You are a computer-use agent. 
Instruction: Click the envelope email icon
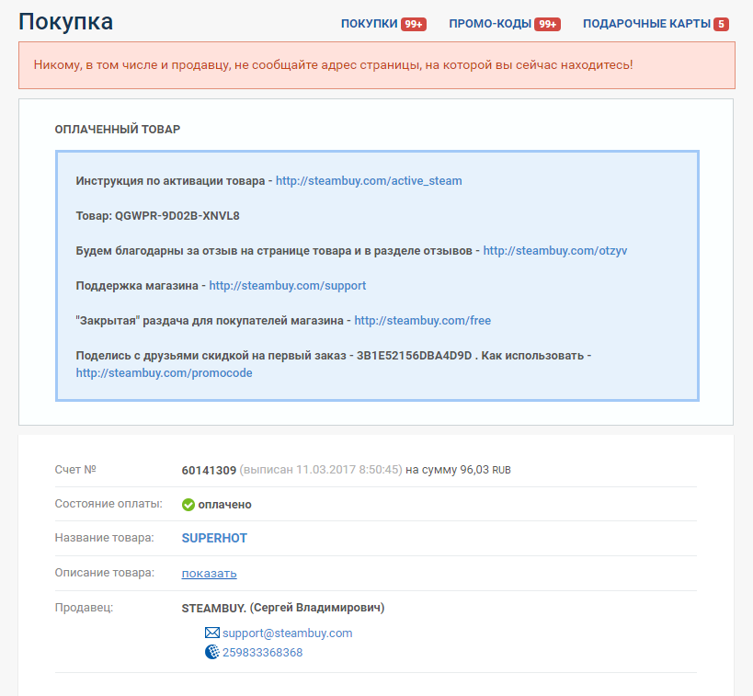tap(211, 633)
